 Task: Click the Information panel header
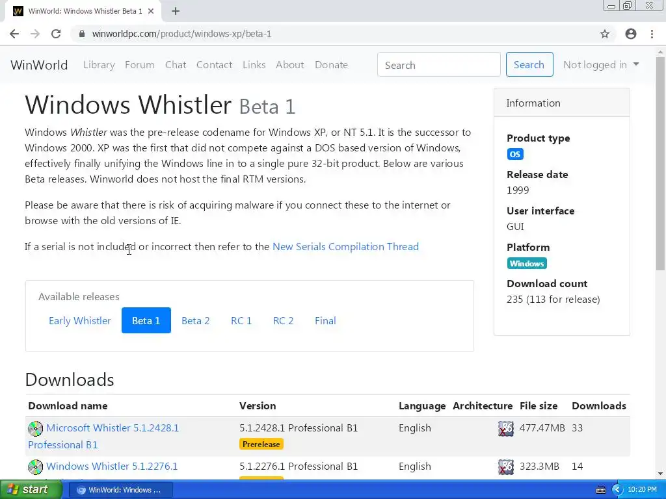[561, 103]
